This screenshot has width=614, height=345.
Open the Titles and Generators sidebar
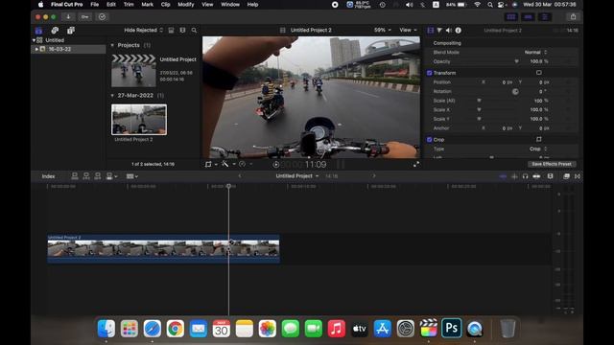point(71,30)
